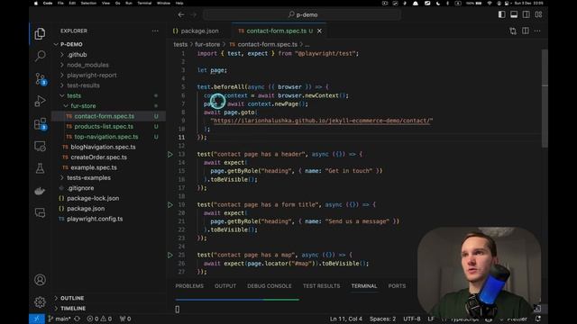577x324 pixels.
Task: Expand the OUTLINE section
Action: [x=72, y=298]
